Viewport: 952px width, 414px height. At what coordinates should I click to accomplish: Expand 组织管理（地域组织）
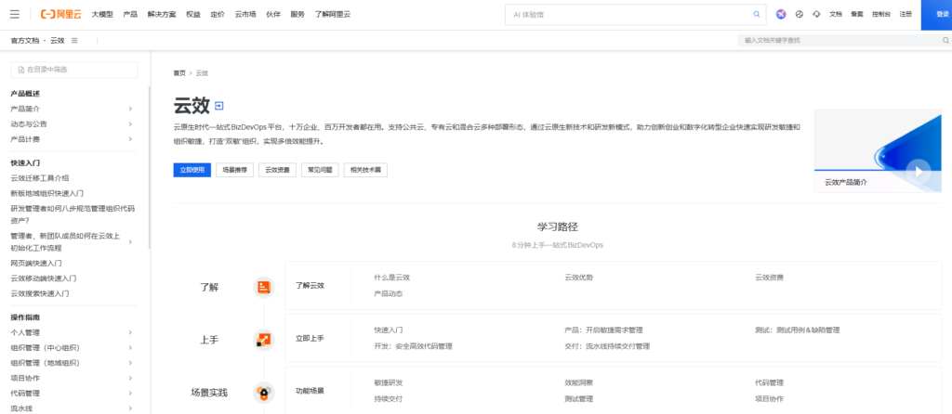click(x=130, y=363)
